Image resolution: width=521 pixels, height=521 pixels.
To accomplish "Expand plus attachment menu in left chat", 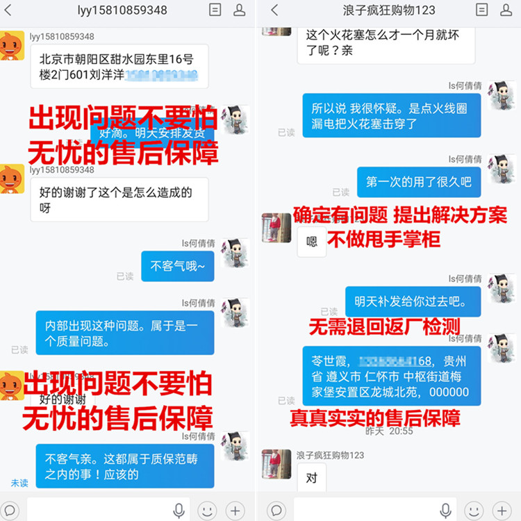I will click(235, 511).
